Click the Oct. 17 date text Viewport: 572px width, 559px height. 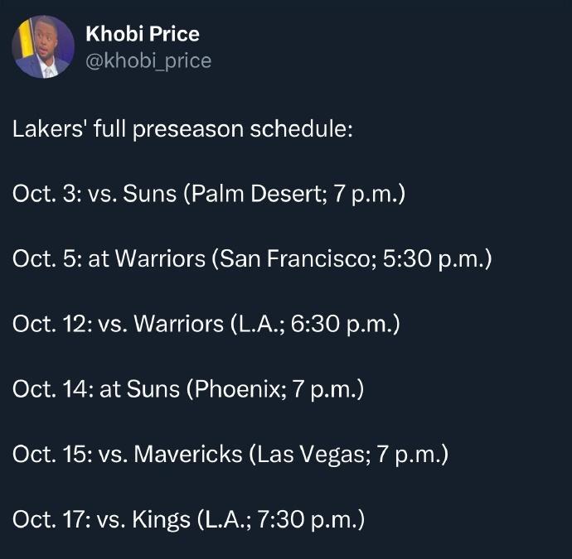coord(50,519)
